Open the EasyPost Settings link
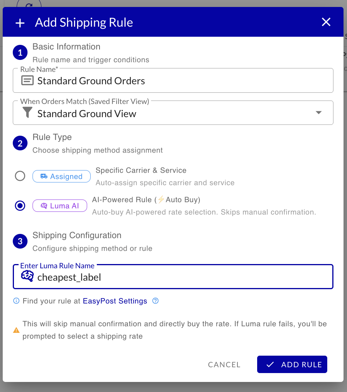Image resolution: width=347 pixels, height=392 pixels. tap(115, 301)
